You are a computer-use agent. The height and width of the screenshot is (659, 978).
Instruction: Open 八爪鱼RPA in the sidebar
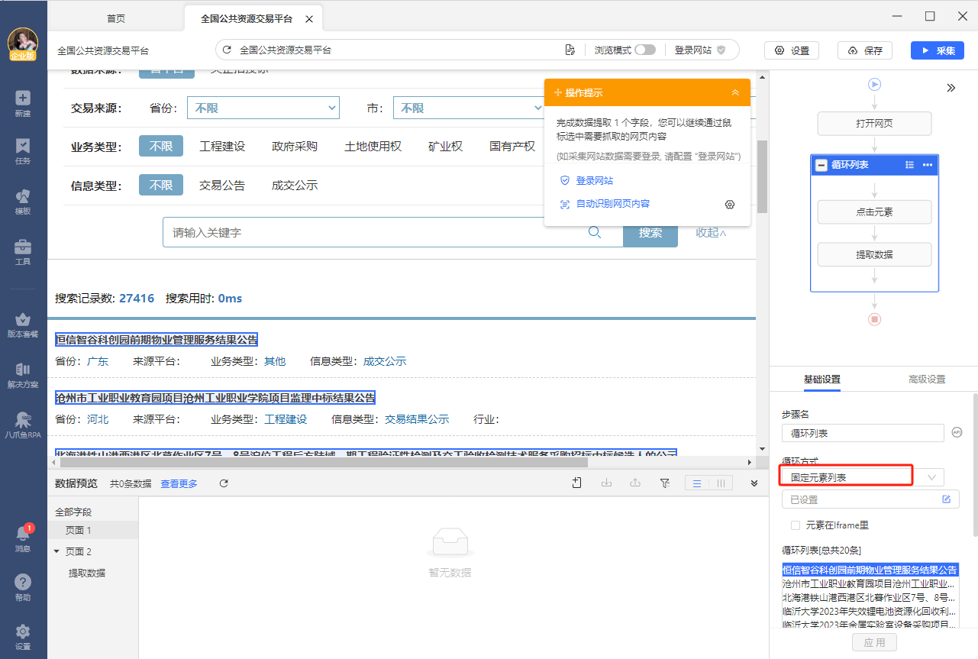pyautogui.click(x=23, y=425)
